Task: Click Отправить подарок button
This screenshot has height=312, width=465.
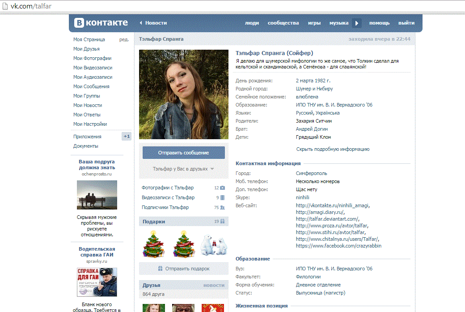Action: tap(184, 269)
